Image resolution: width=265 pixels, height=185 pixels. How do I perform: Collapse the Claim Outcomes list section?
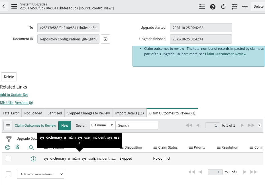pyautogui.click(x=259, y=125)
